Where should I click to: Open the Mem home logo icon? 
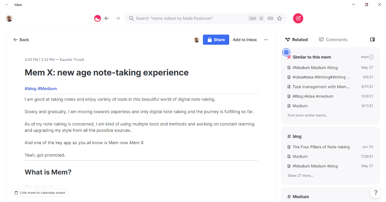coord(98,18)
